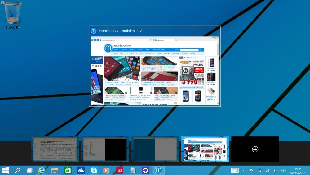Screen dimensions: 310x175
Task: Untick the Recycle Bin selection checkbox
Action: click(2, 2)
